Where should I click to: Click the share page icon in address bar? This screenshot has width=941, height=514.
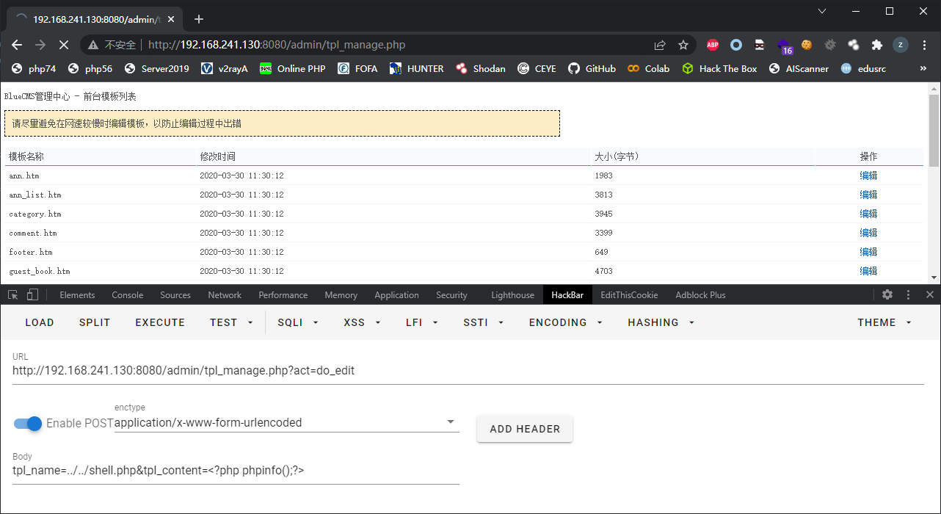pyautogui.click(x=660, y=45)
